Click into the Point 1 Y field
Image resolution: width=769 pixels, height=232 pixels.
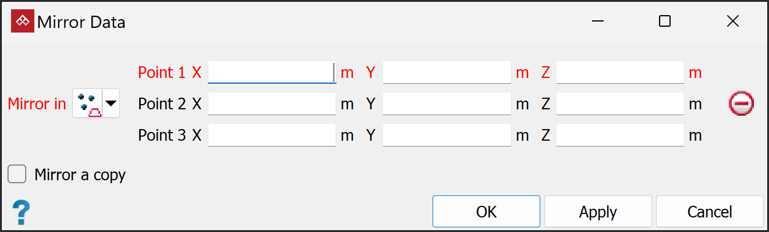[x=446, y=73]
